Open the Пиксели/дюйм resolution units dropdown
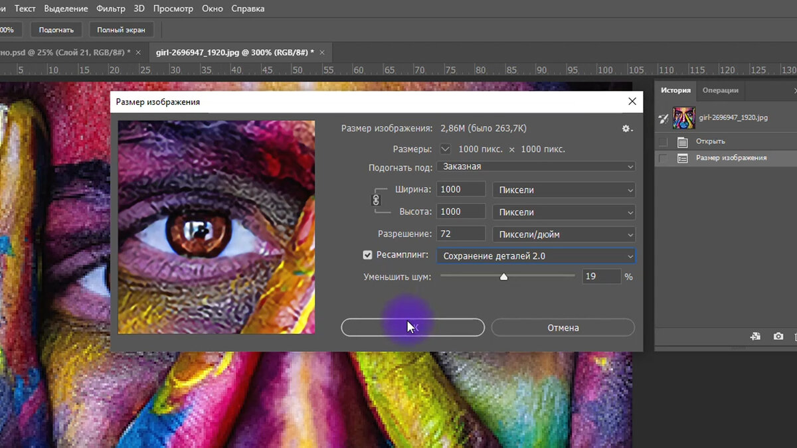 pos(563,234)
